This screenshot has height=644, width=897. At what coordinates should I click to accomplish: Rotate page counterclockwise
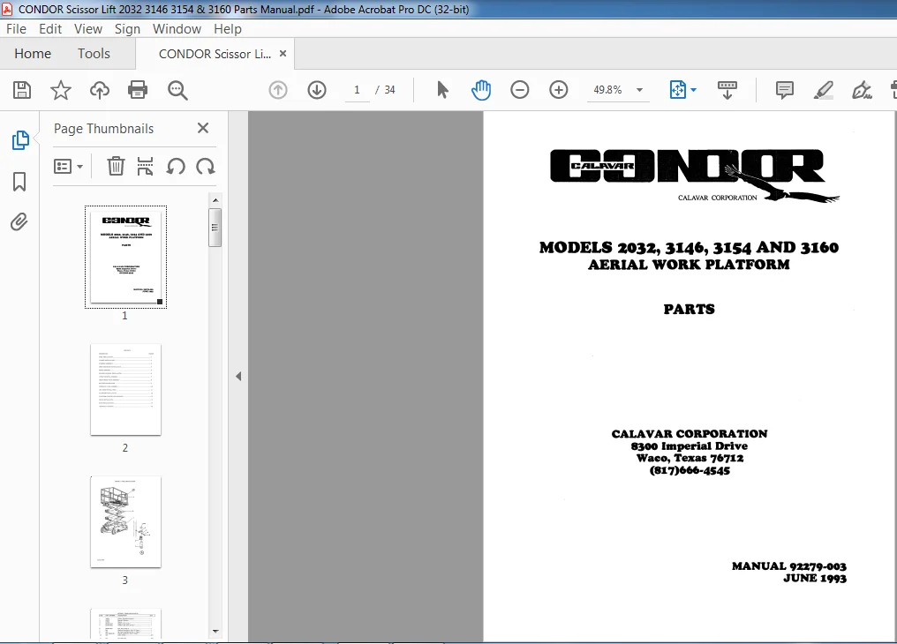176,166
